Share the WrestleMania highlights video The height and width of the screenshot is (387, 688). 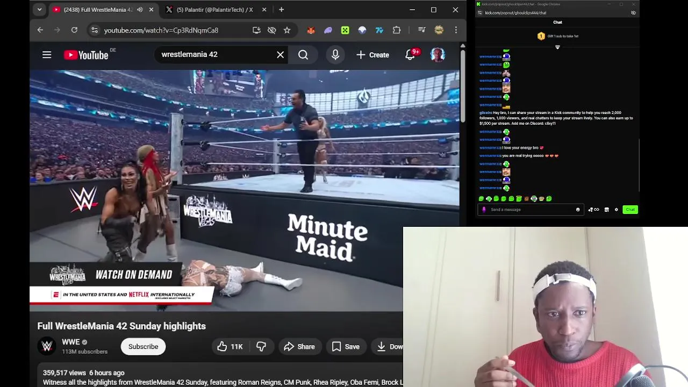pyautogui.click(x=299, y=347)
